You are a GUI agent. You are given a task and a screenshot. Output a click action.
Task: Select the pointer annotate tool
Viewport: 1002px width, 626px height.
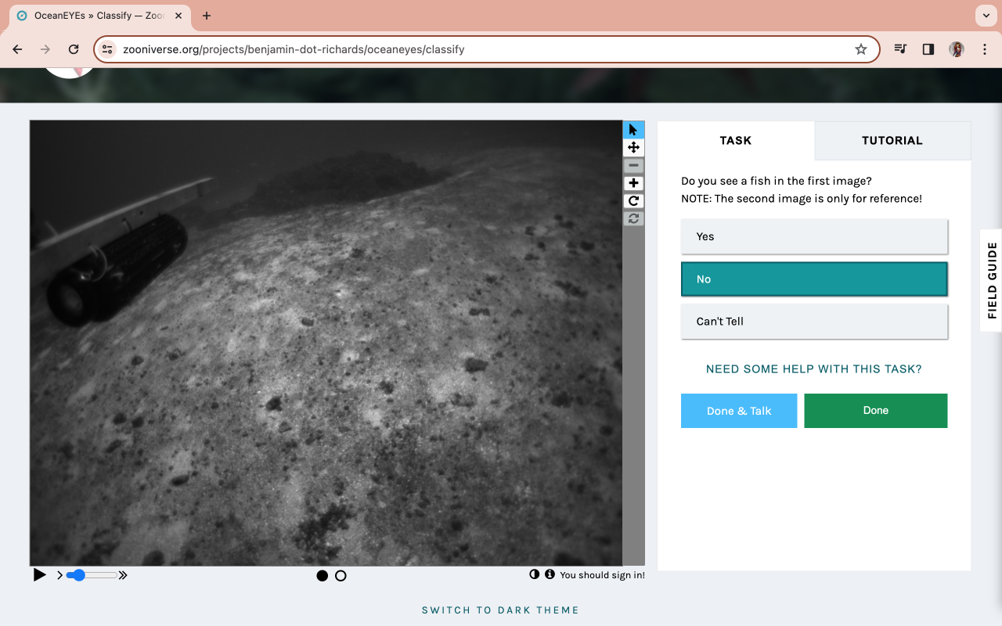633,130
